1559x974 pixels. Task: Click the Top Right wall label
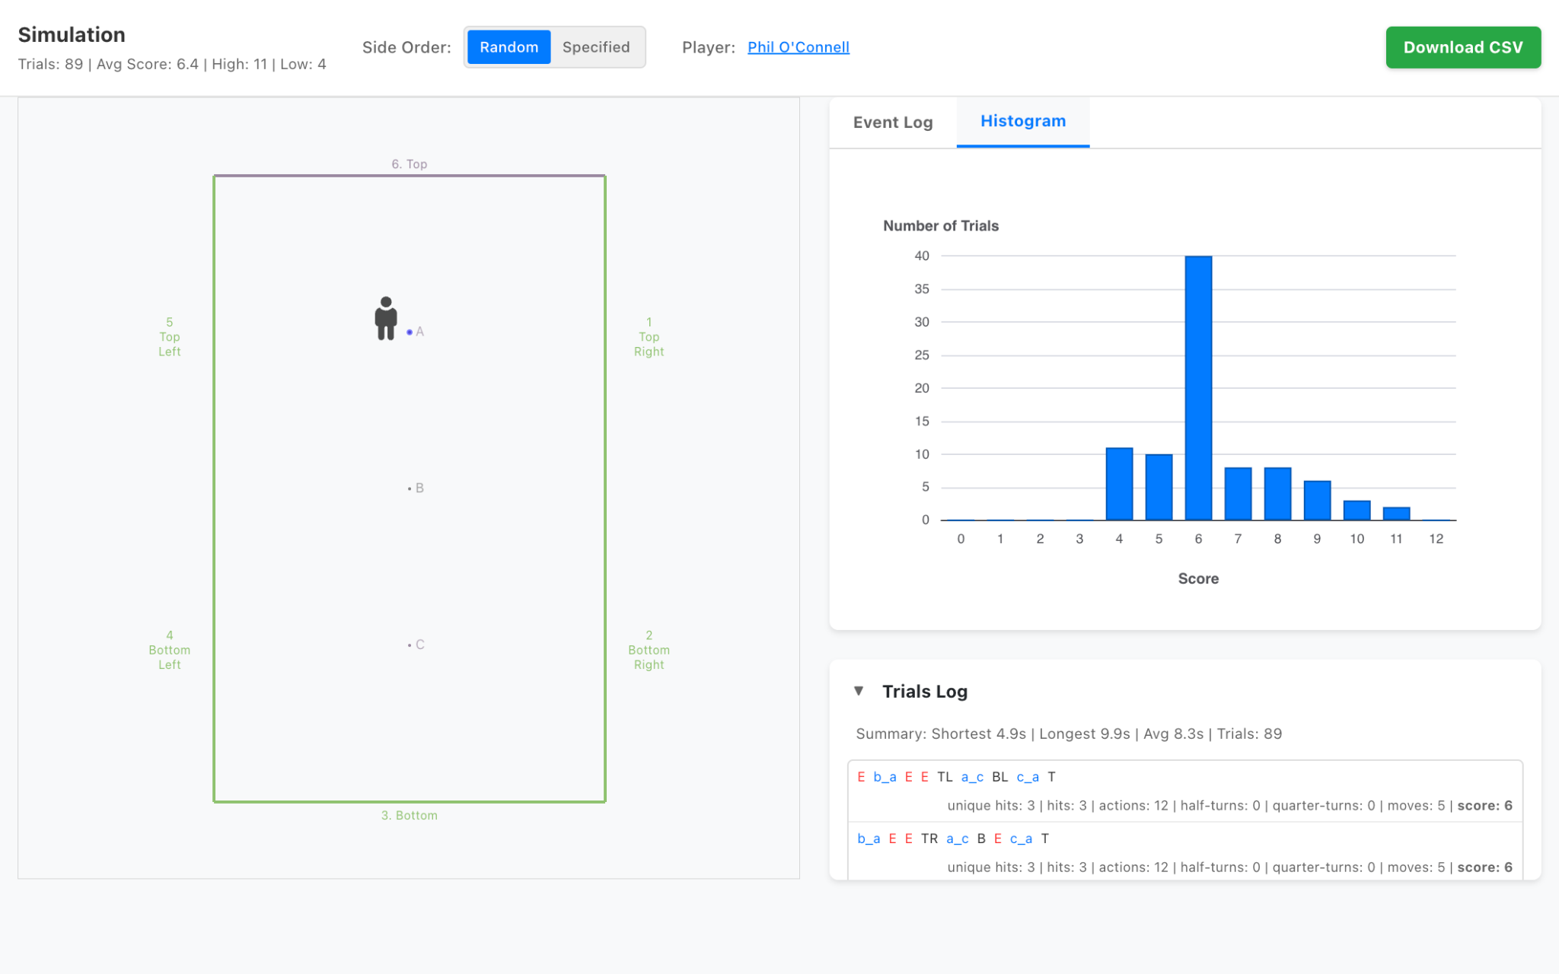click(x=649, y=336)
